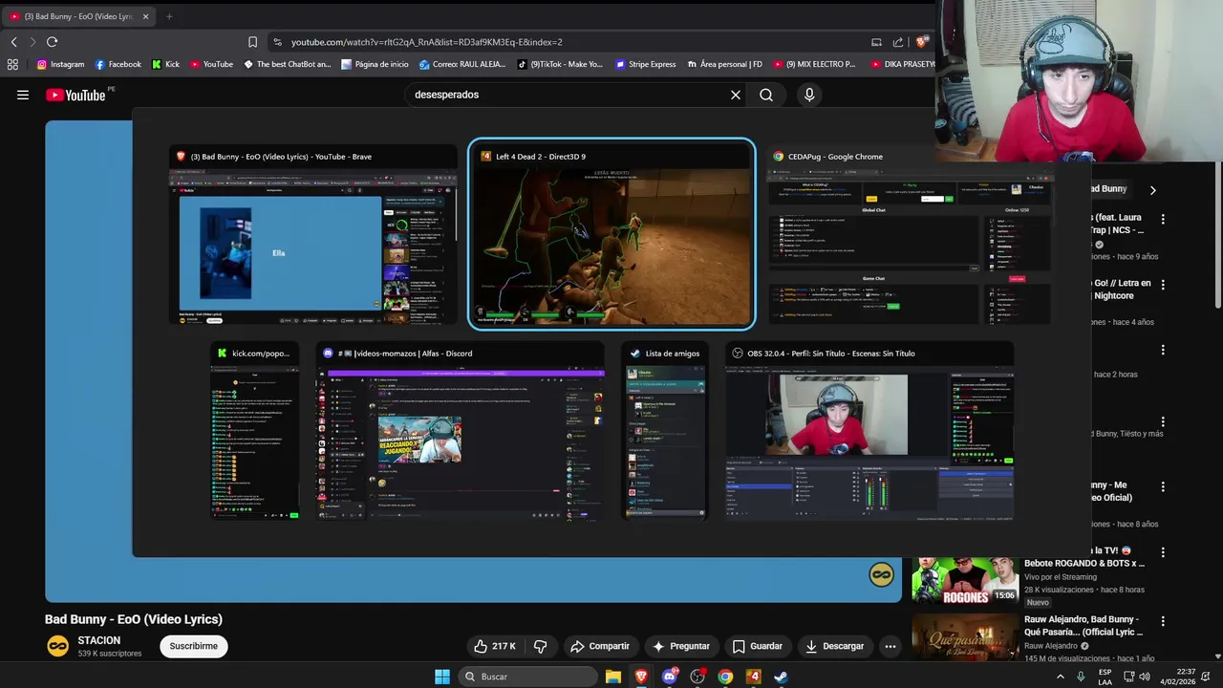Click Preguntar button
Screen dimensions: 1223x688
(x=680, y=646)
